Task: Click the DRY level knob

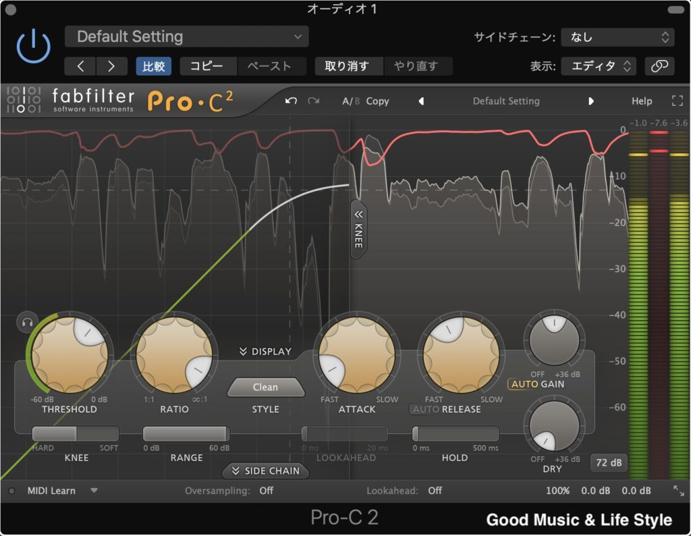Action: click(x=554, y=426)
